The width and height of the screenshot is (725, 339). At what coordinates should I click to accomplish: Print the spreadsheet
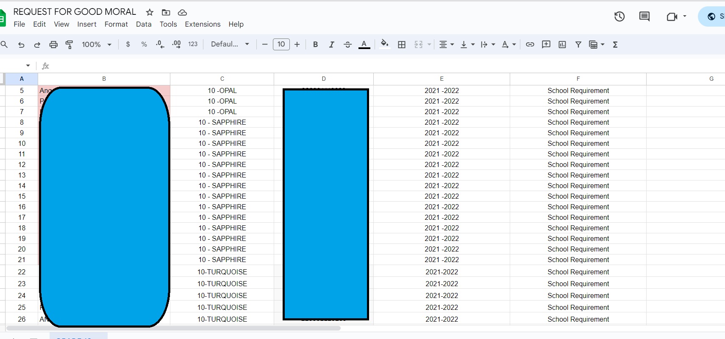click(53, 44)
